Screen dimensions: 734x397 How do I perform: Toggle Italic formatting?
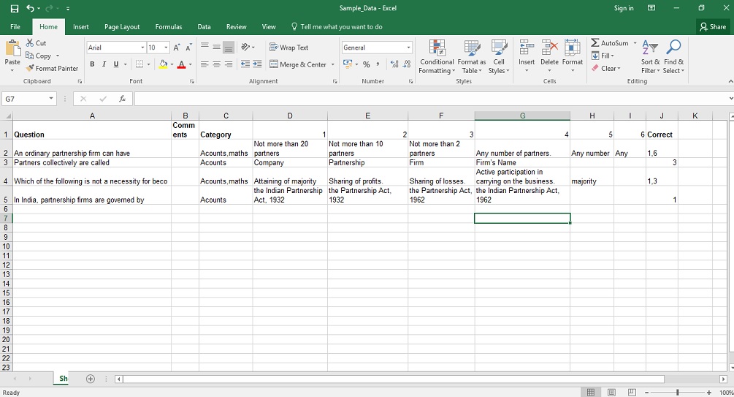[x=104, y=64]
